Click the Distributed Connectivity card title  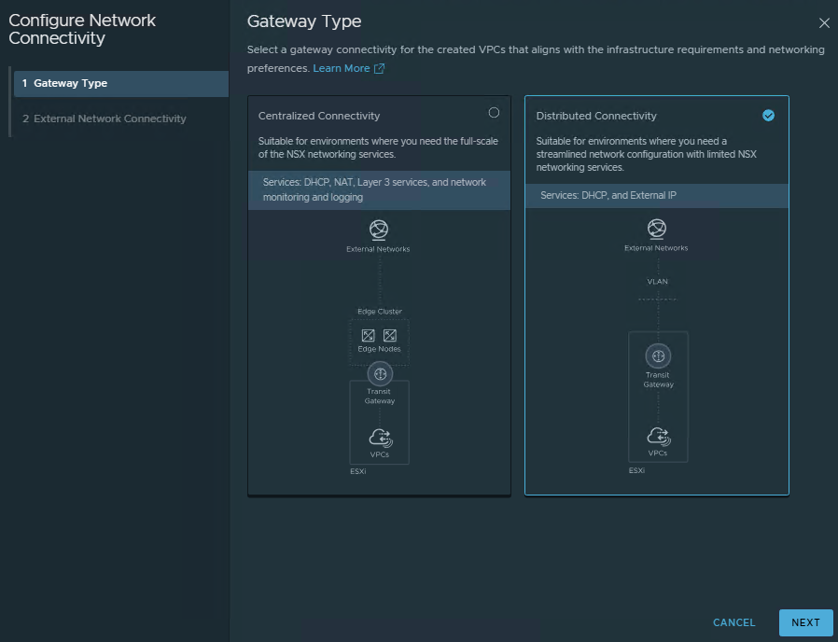(x=596, y=117)
